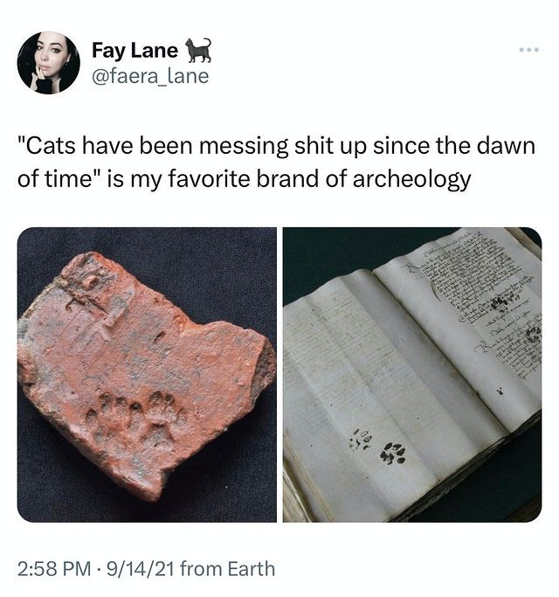Click the 9/14/21 date
The width and height of the screenshot is (559, 597).
pyautogui.click(x=141, y=569)
